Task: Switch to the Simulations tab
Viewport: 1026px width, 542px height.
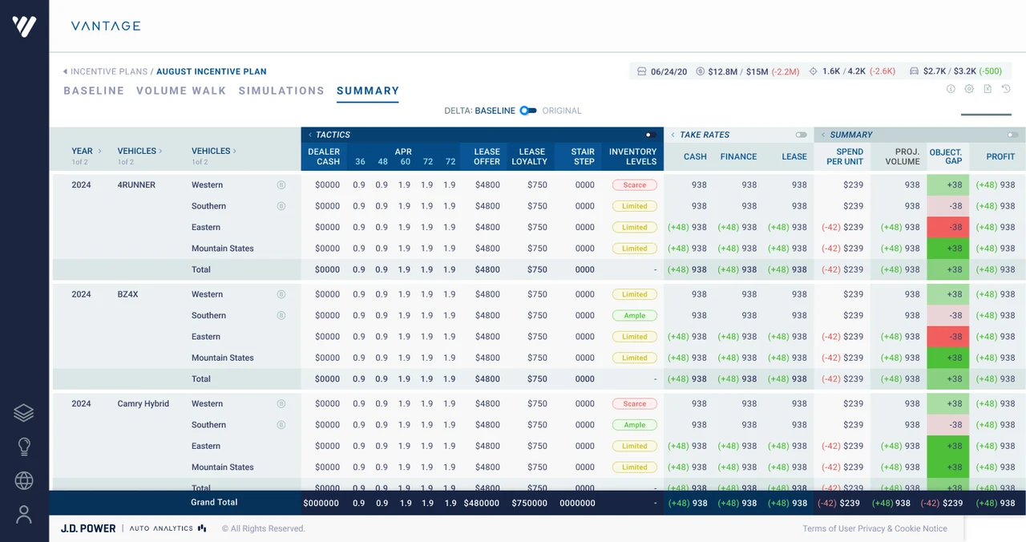Action: click(281, 91)
